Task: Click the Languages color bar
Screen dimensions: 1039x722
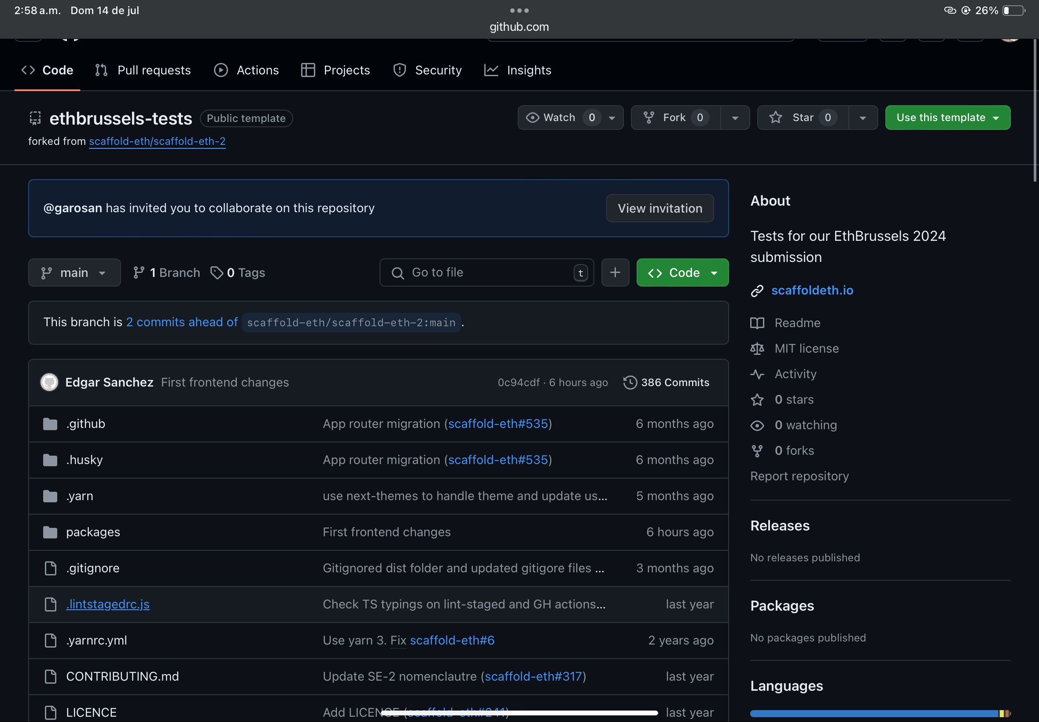Action: [x=880, y=713]
